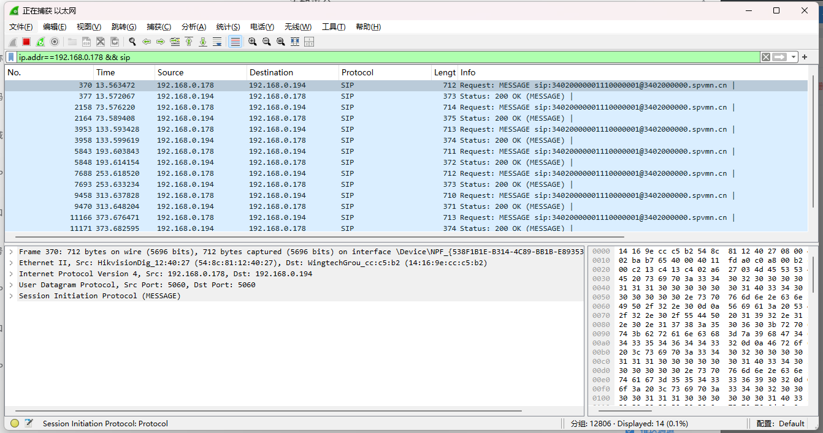Jump to the first packet
The height and width of the screenshot is (433, 823).
click(x=189, y=42)
